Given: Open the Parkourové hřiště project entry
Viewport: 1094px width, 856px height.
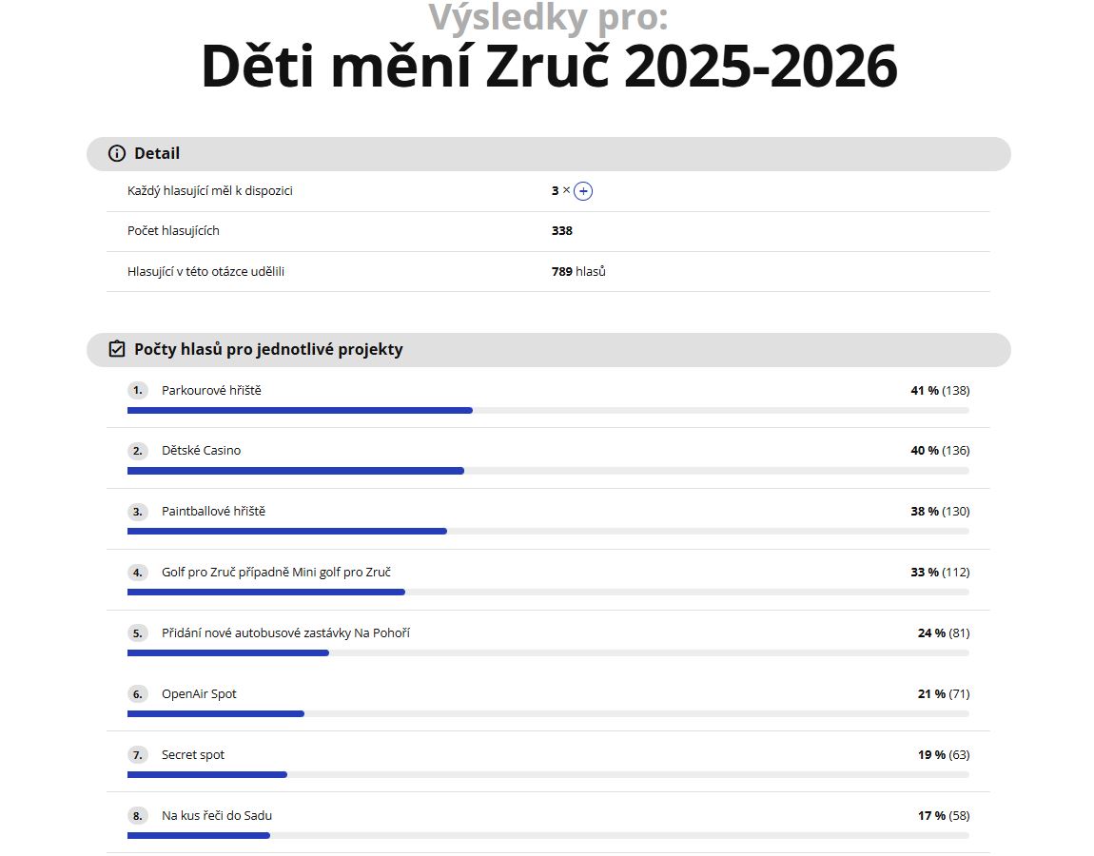Looking at the screenshot, I should (212, 390).
